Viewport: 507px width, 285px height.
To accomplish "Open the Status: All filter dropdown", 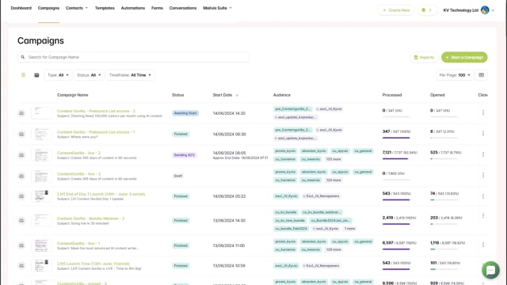I will pos(89,75).
